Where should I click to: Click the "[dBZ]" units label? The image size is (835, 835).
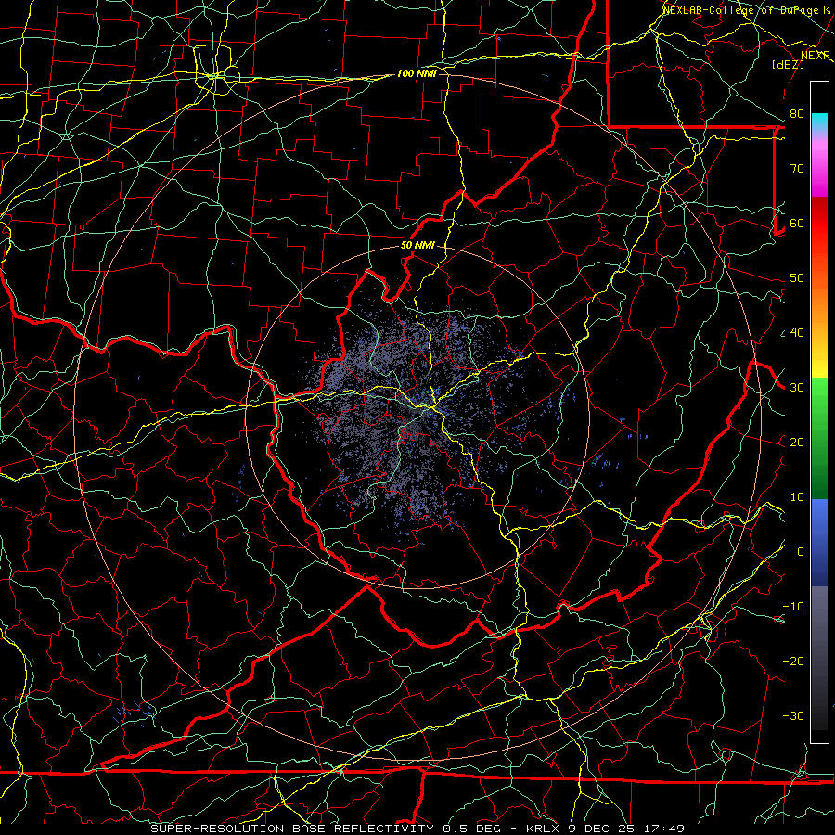point(788,64)
